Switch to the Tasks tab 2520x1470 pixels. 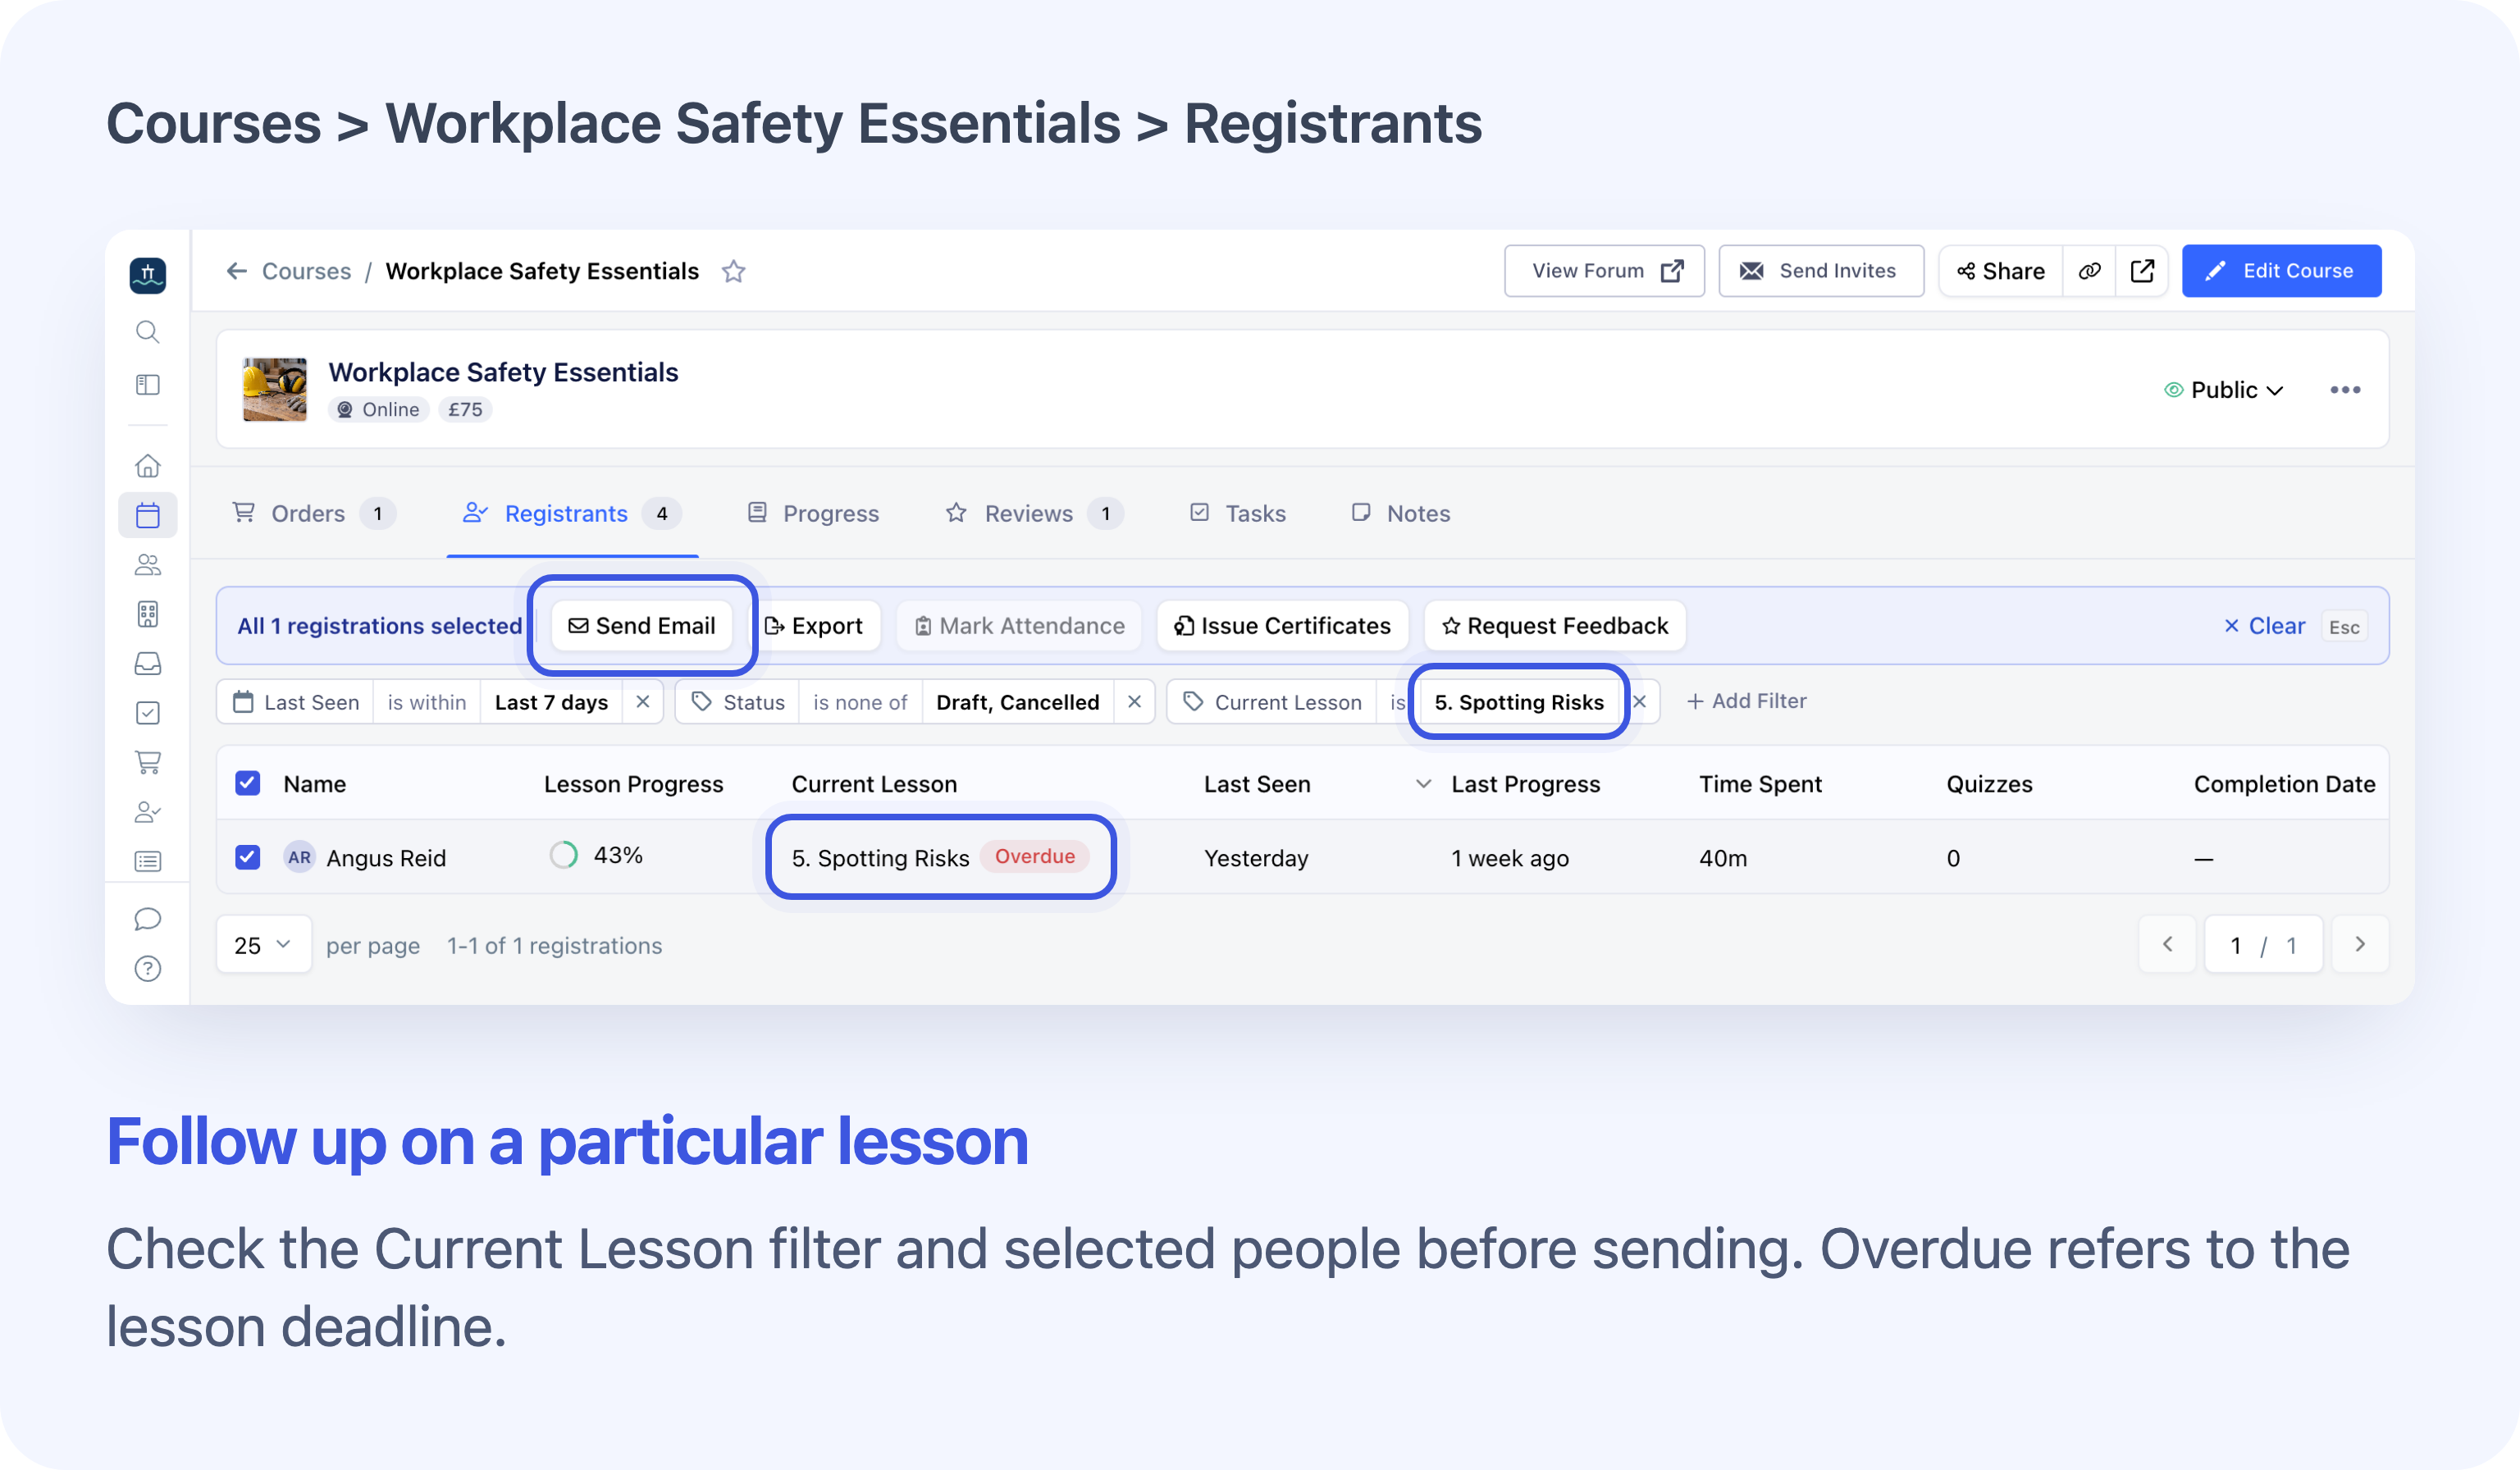pos(1237,513)
